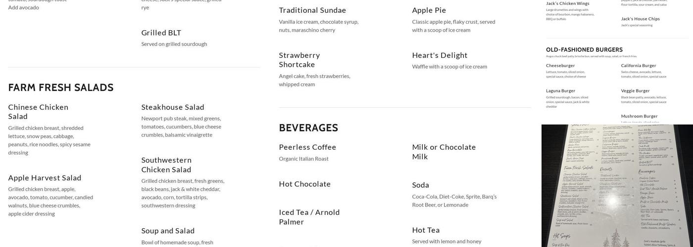
Task: Open the photographed paper menu thumbnail
Action: (x=617, y=186)
